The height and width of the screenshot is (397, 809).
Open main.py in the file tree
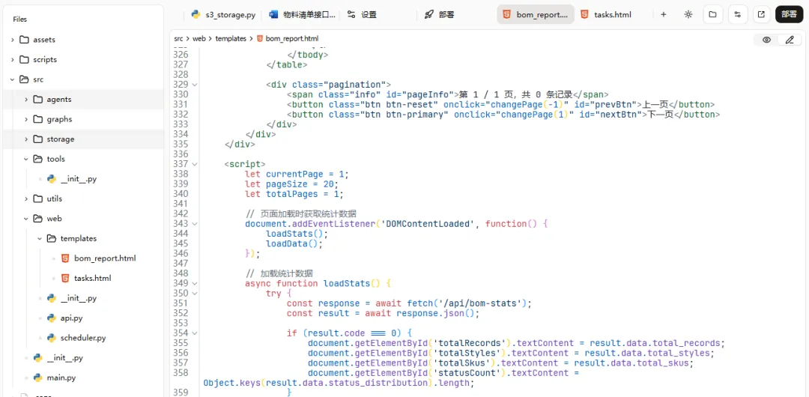[61, 378]
